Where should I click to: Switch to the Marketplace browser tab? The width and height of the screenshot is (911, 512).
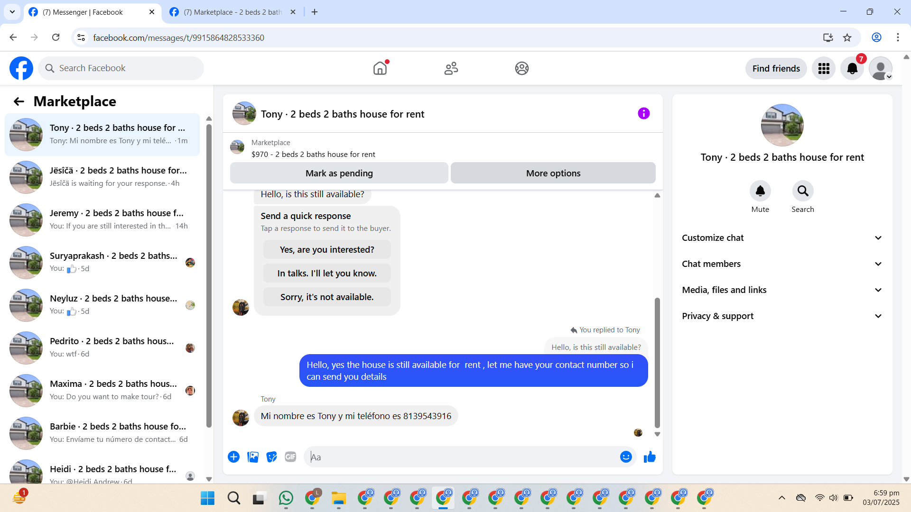pyautogui.click(x=232, y=12)
